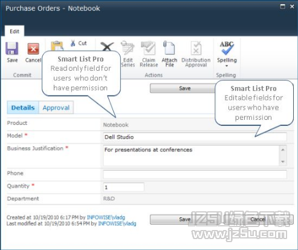Click the Save floppy disk icon in ribbon
298x250 pixels.
click(12, 48)
